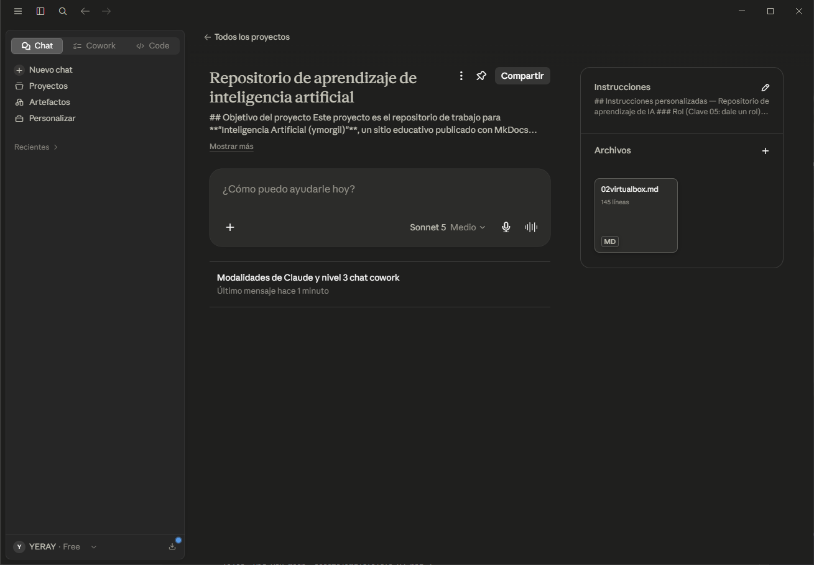The height and width of the screenshot is (565, 814).
Task: Start dictation with the microphone icon
Action: point(506,227)
